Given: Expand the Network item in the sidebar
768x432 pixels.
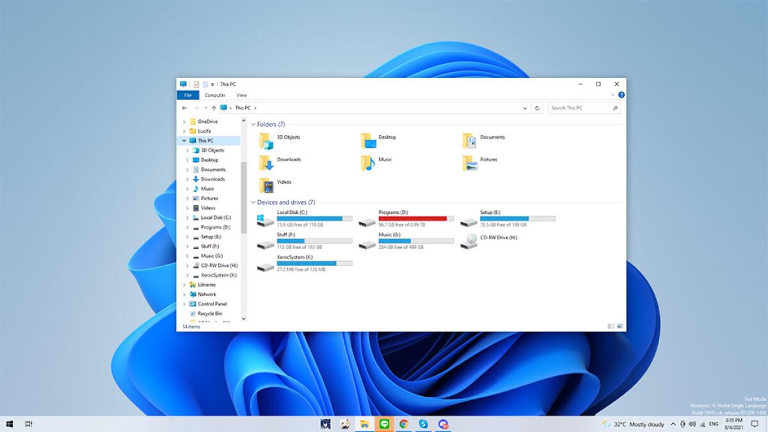Looking at the screenshot, I should pyautogui.click(x=186, y=294).
